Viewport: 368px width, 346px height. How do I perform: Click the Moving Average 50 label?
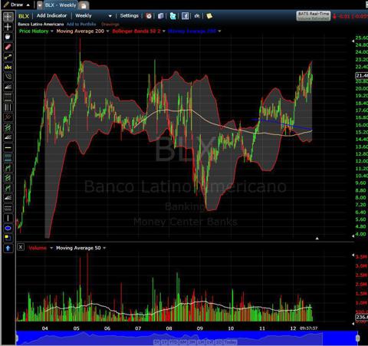tap(78, 248)
